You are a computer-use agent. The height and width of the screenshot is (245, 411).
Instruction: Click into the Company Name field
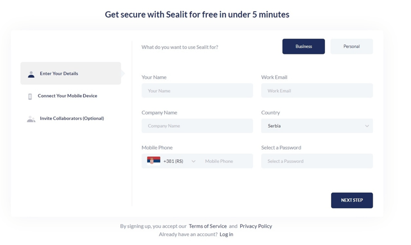197,126
